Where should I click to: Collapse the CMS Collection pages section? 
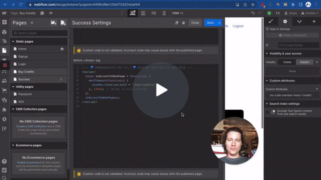tap(13, 109)
